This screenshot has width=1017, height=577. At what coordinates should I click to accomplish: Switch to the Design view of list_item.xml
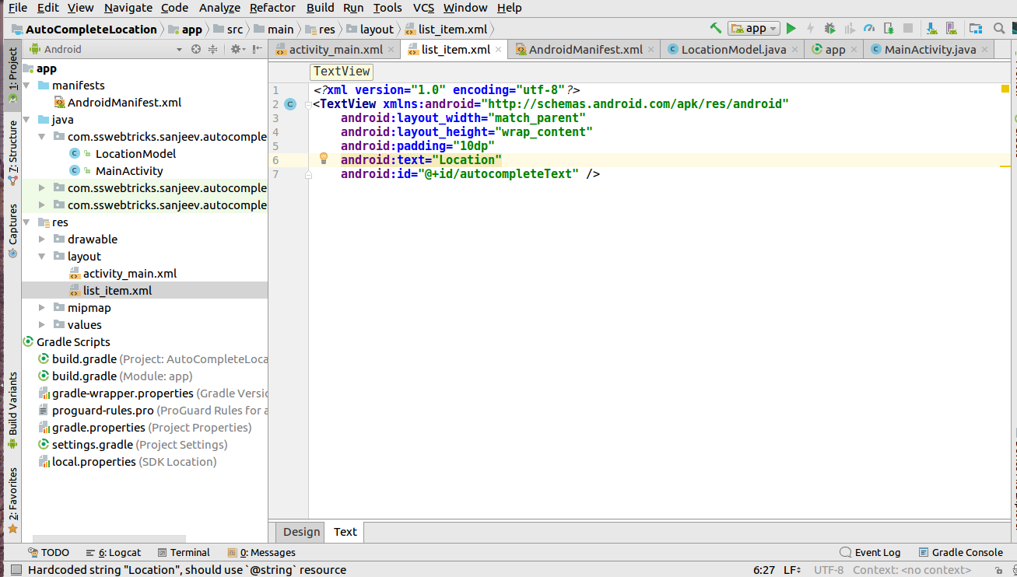[x=300, y=532]
